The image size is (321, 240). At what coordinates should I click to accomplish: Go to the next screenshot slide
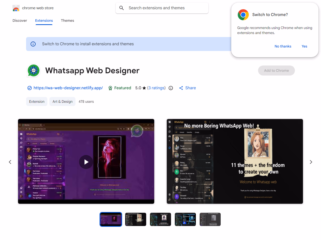(x=311, y=162)
